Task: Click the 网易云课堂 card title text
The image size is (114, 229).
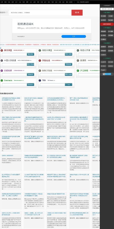Action: point(47,50)
